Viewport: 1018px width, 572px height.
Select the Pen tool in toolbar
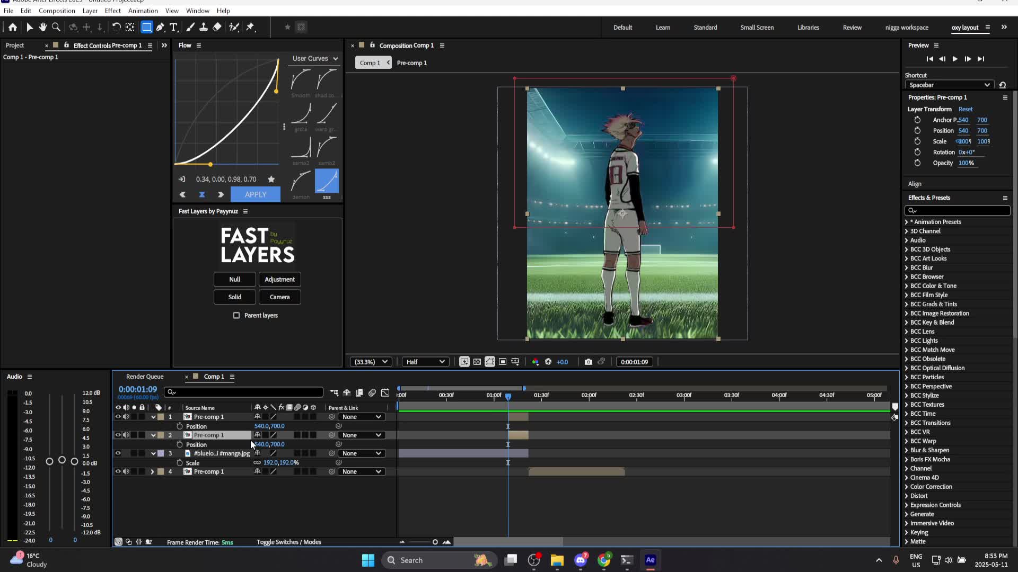click(x=160, y=27)
